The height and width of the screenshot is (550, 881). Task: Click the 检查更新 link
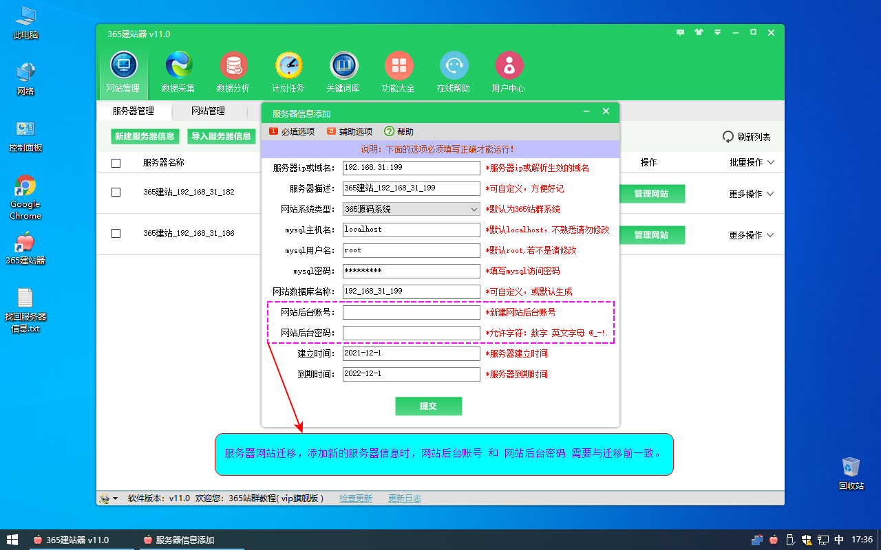click(x=356, y=498)
